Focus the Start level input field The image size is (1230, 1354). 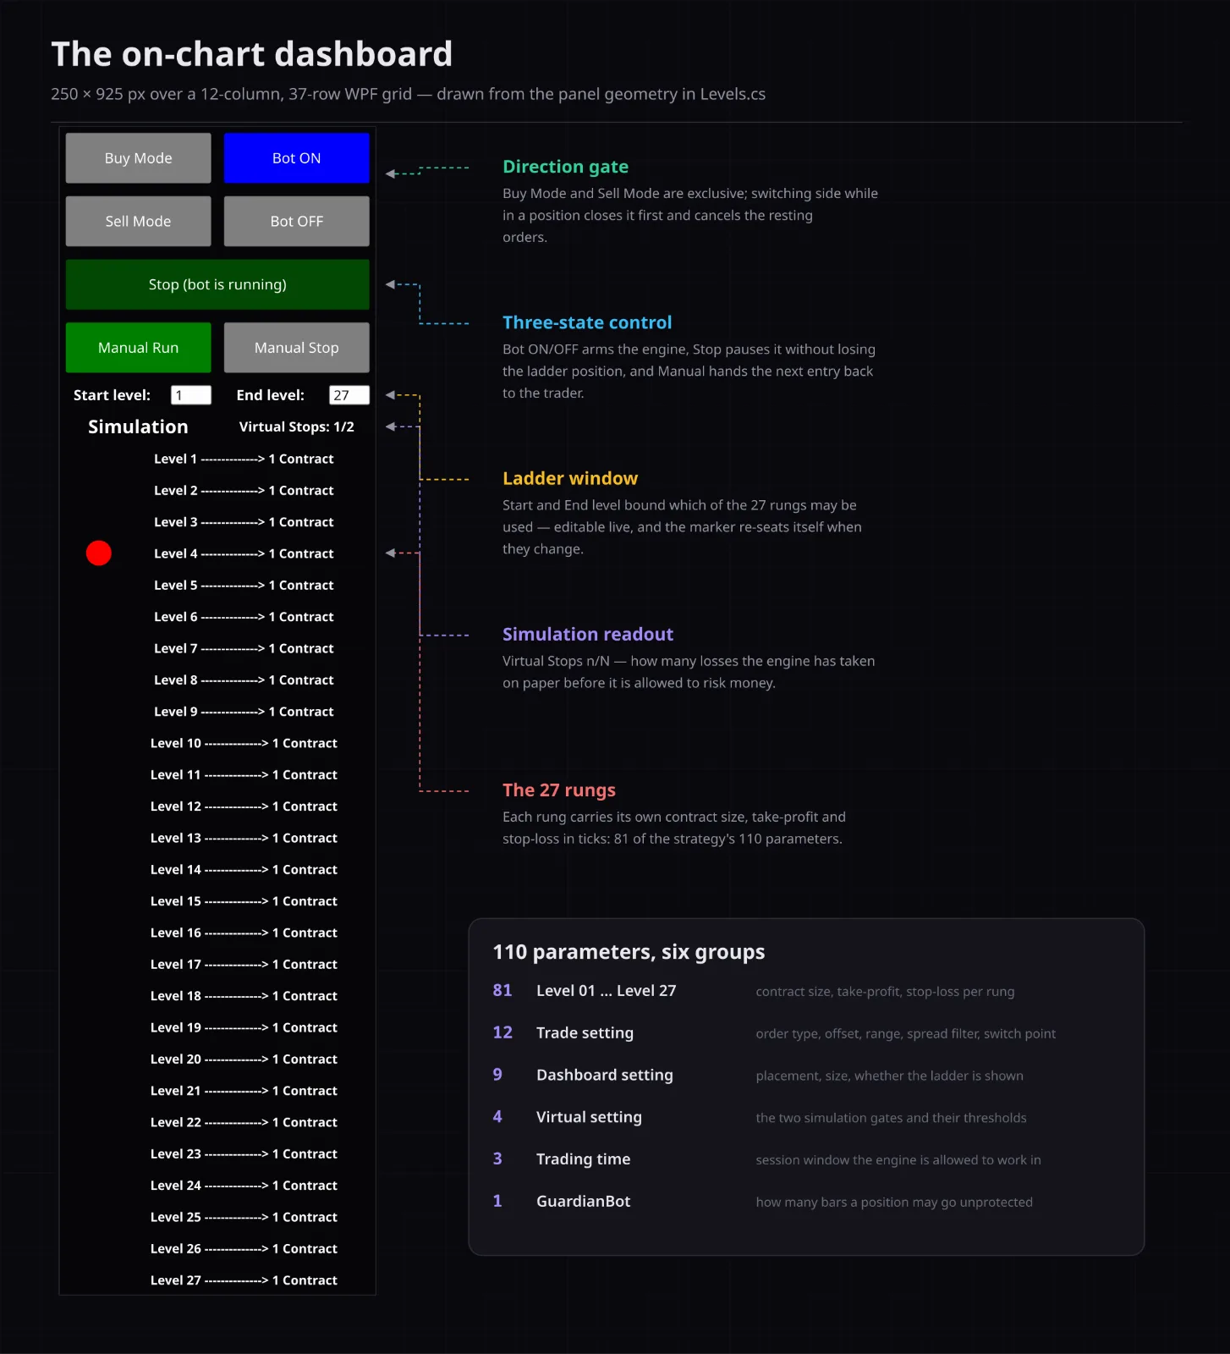[190, 395]
